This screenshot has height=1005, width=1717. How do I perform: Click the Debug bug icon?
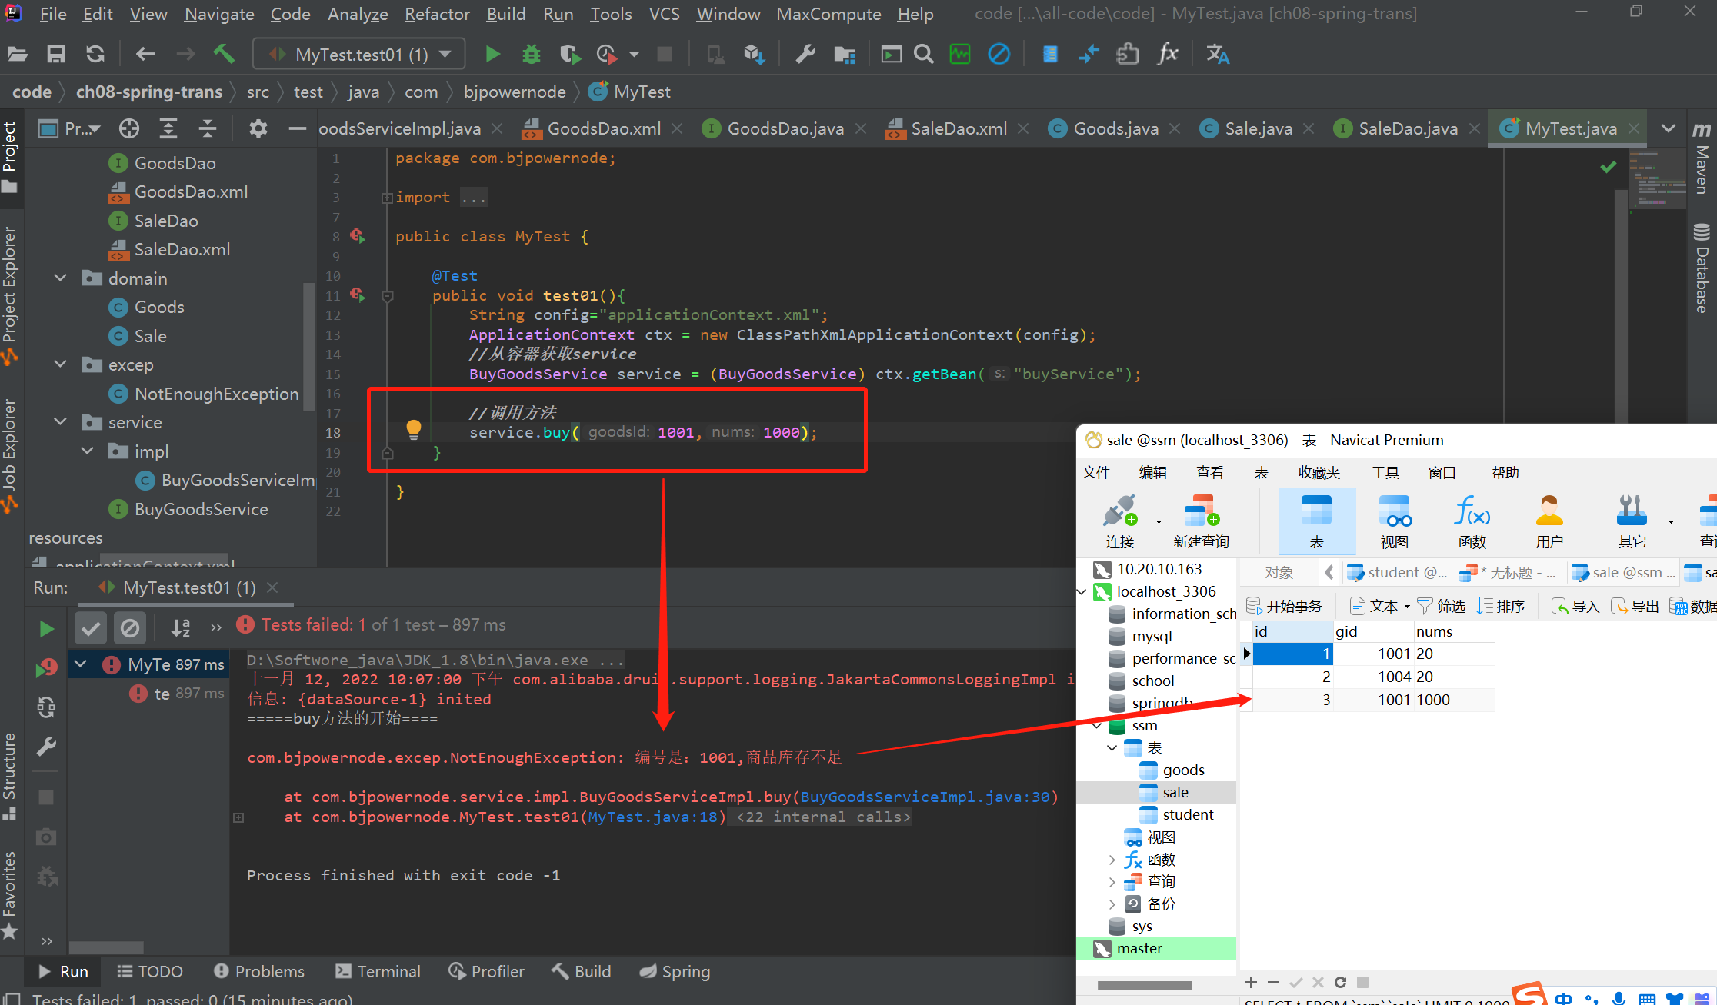point(531,54)
